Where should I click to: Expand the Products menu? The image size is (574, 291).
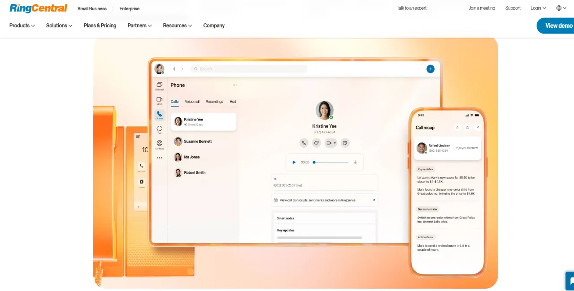[x=22, y=26]
